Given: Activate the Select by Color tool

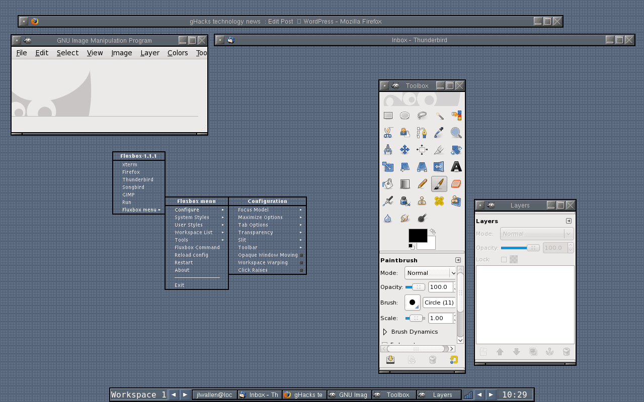Looking at the screenshot, I should tap(456, 116).
